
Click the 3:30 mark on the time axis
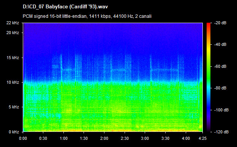click(166, 138)
